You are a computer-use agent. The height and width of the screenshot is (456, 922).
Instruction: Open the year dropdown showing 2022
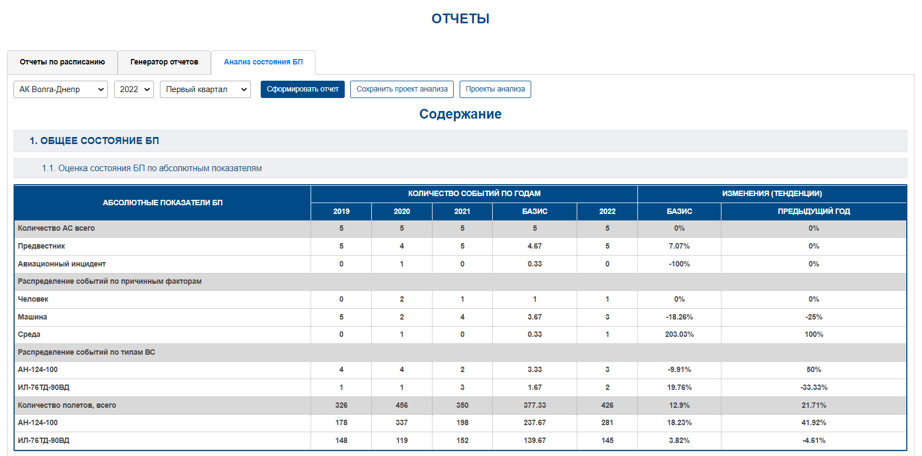(x=134, y=89)
